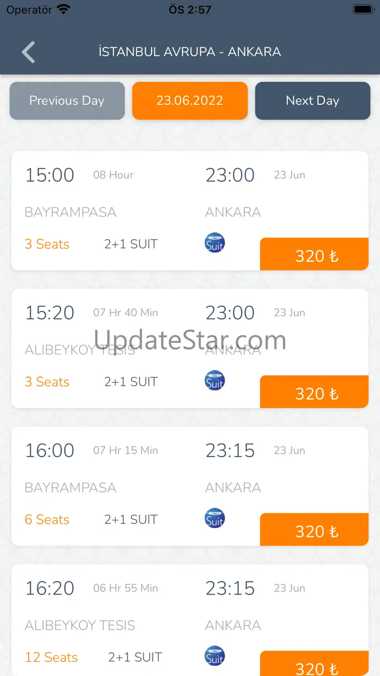Tap the battery icon in status bar
The height and width of the screenshot is (676, 380).
click(363, 9)
